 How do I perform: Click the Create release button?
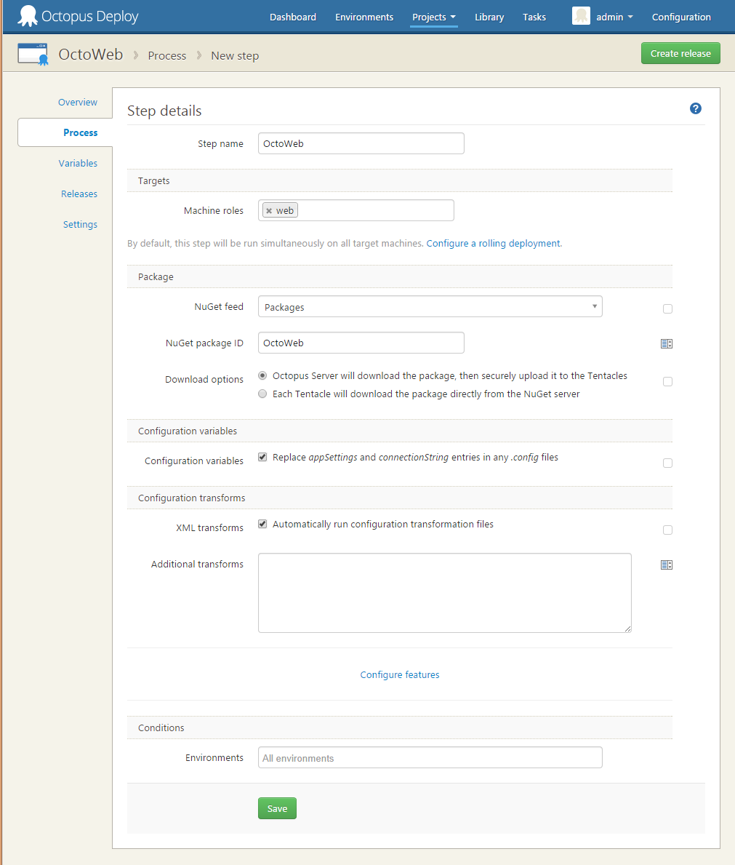(x=680, y=53)
